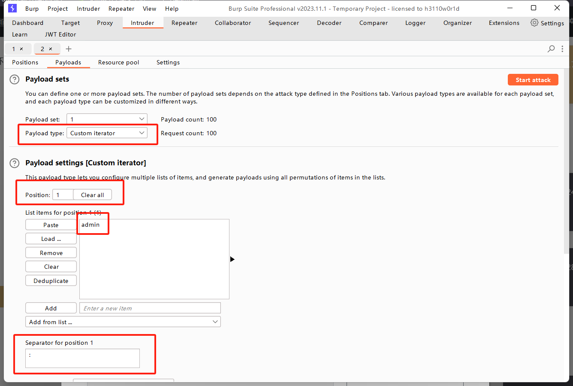Open the Burp menu
573x386 pixels.
tap(32, 9)
